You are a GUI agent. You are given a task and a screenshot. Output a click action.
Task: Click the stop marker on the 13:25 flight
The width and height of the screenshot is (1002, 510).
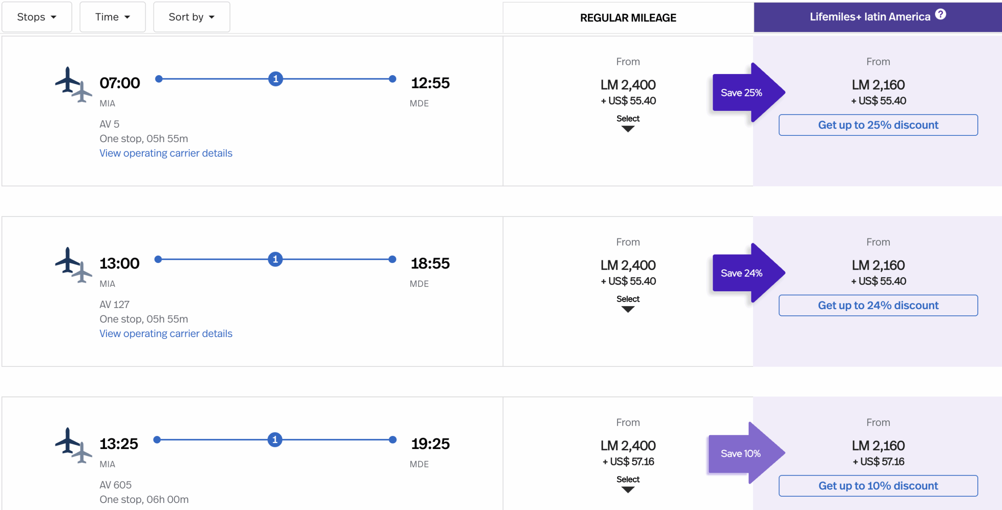[x=275, y=440]
